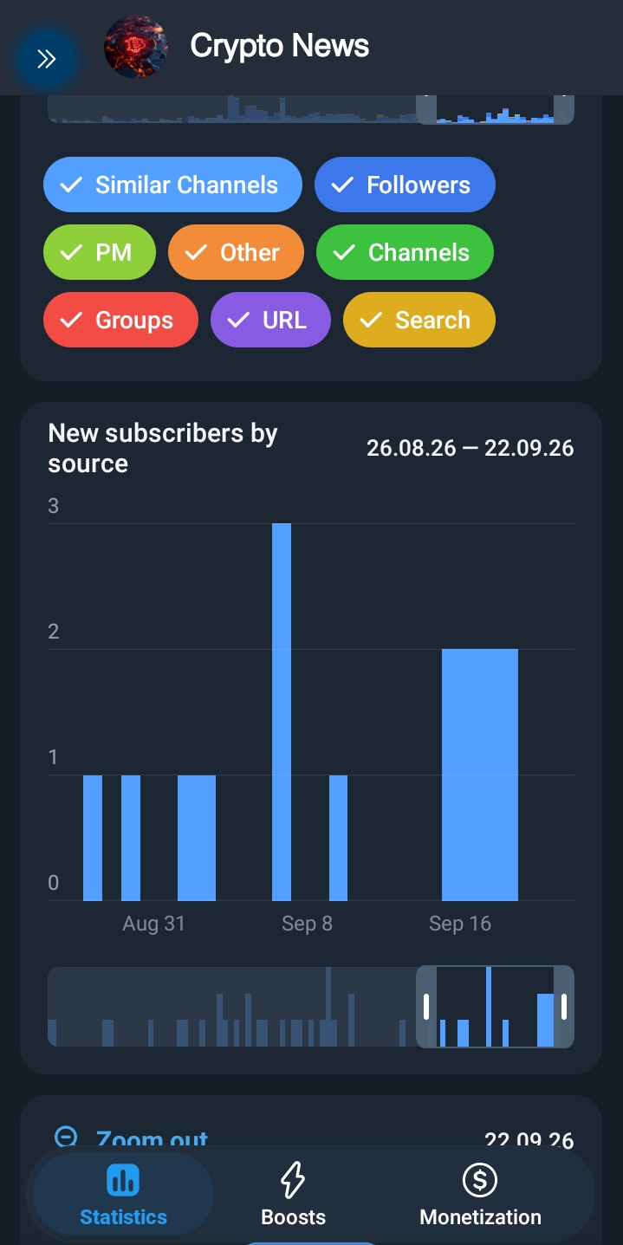Disable the purple URL filter
The height and width of the screenshot is (1245, 623).
pyautogui.click(x=270, y=320)
